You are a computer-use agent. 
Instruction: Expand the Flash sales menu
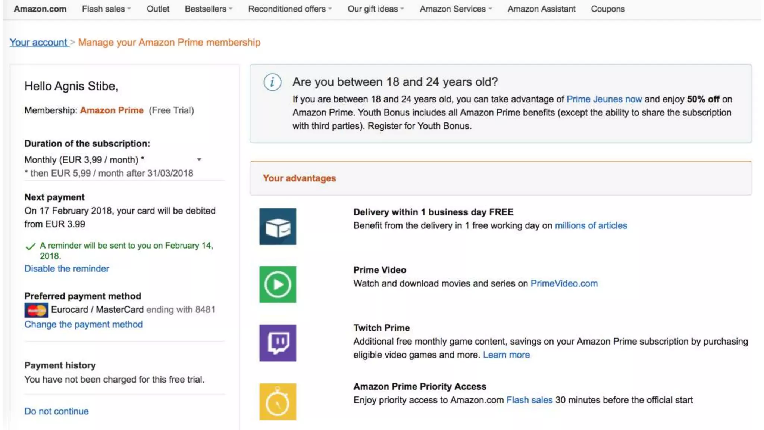(106, 9)
